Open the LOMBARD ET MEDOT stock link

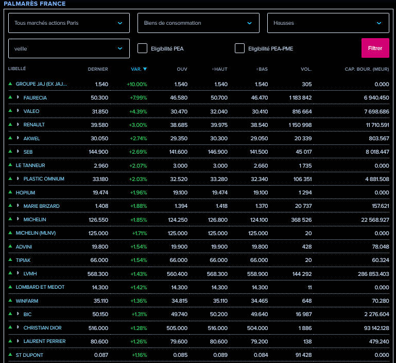tap(40, 287)
